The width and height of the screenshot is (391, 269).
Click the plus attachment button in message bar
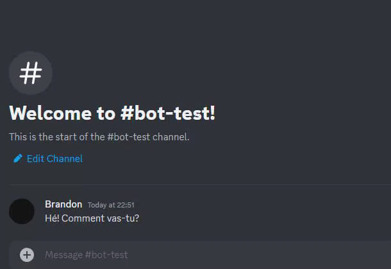27,255
